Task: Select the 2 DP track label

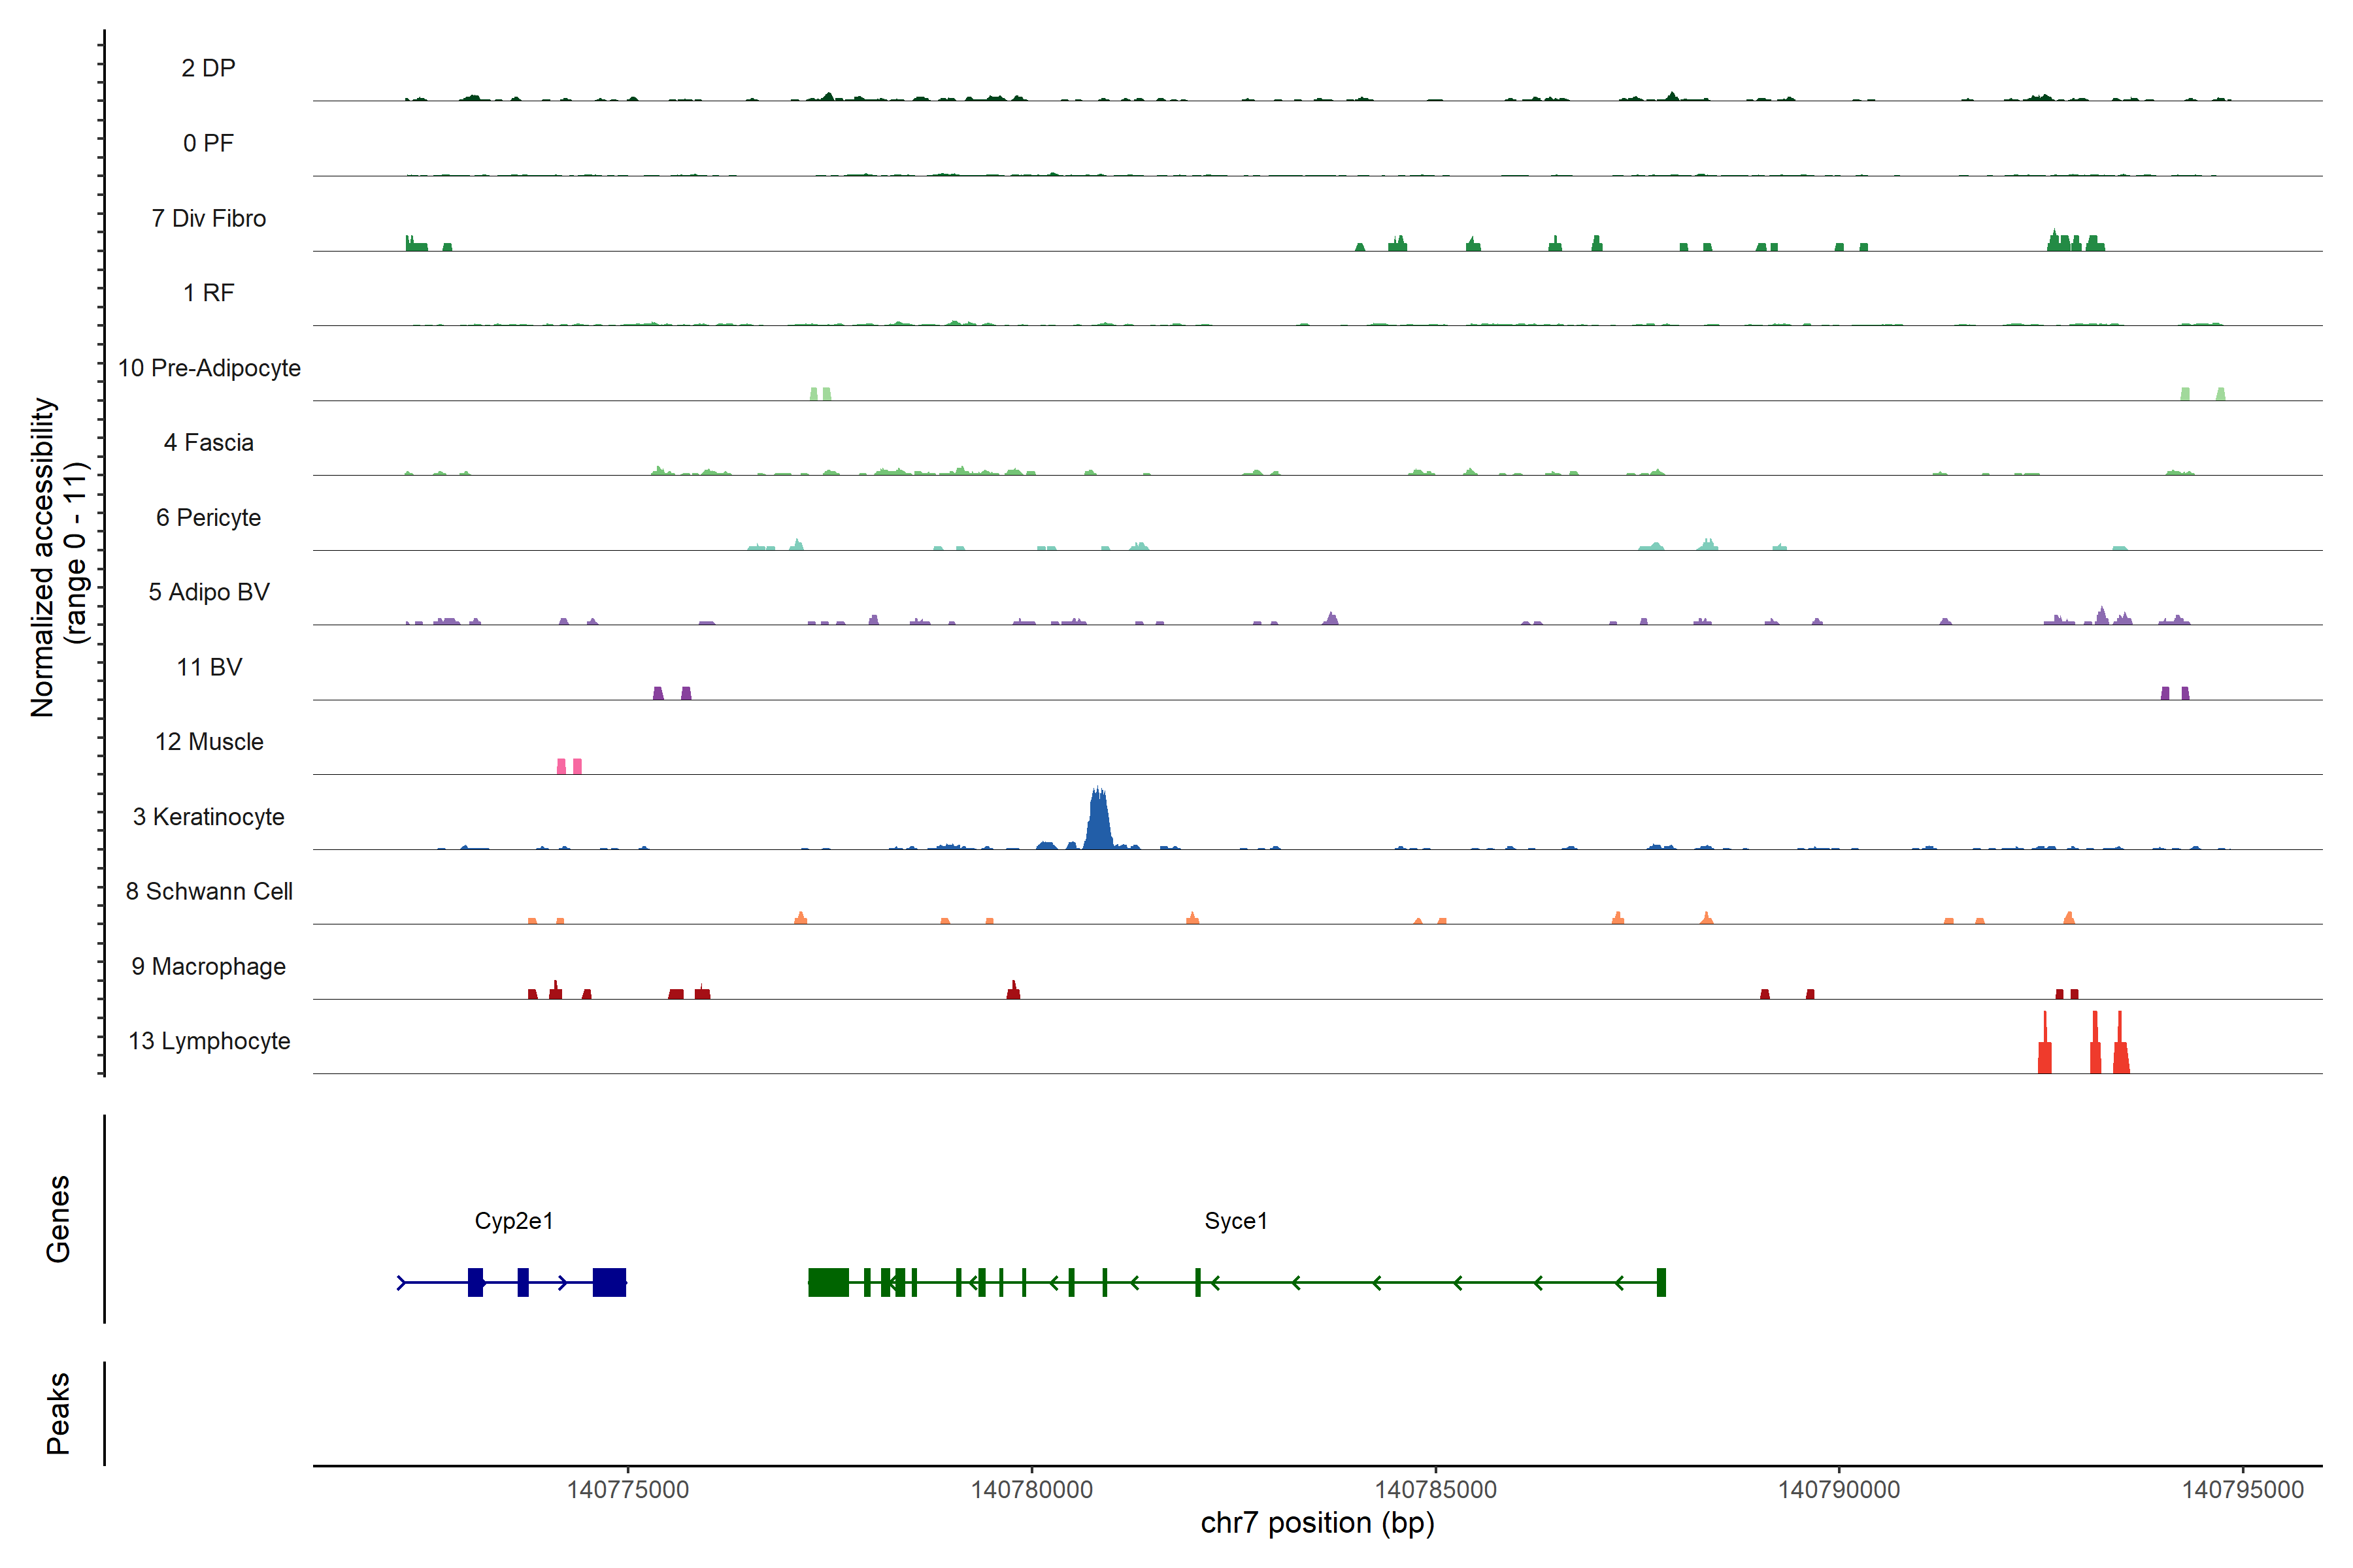Action: point(208,68)
